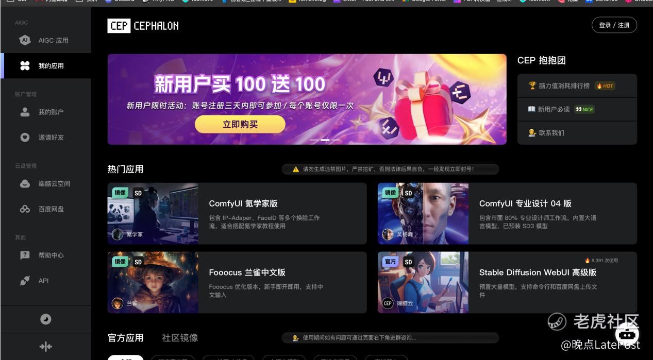
Task: Click the 邀请好友 heart icon
Action: (x=25, y=138)
